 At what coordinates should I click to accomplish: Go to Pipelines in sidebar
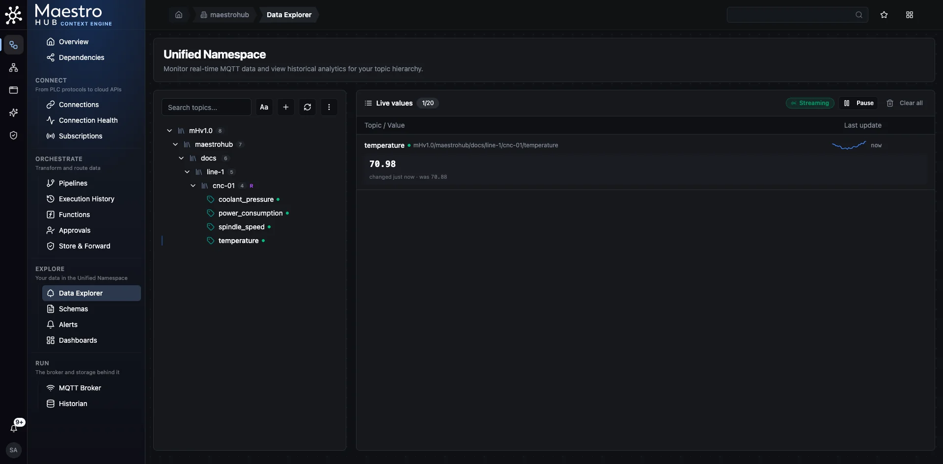coord(91,183)
